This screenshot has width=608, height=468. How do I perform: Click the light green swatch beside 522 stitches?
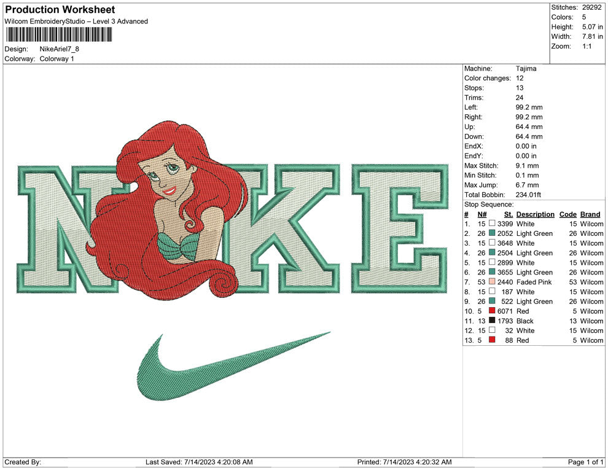tap(492, 301)
